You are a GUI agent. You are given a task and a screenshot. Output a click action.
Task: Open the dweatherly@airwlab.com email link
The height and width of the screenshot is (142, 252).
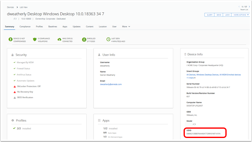point(111,84)
